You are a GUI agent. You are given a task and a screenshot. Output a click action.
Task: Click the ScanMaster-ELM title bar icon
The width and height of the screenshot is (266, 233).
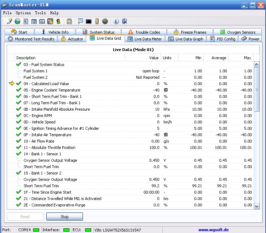tap(5, 5)
